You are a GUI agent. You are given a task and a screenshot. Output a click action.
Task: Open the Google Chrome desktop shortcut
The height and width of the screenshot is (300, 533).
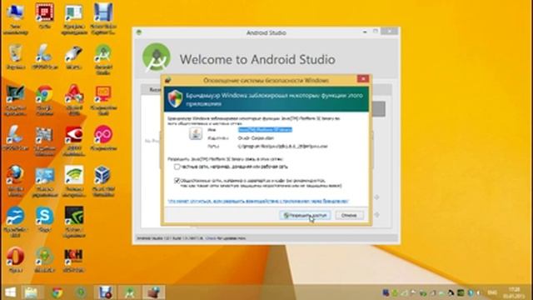pos(44,100)
